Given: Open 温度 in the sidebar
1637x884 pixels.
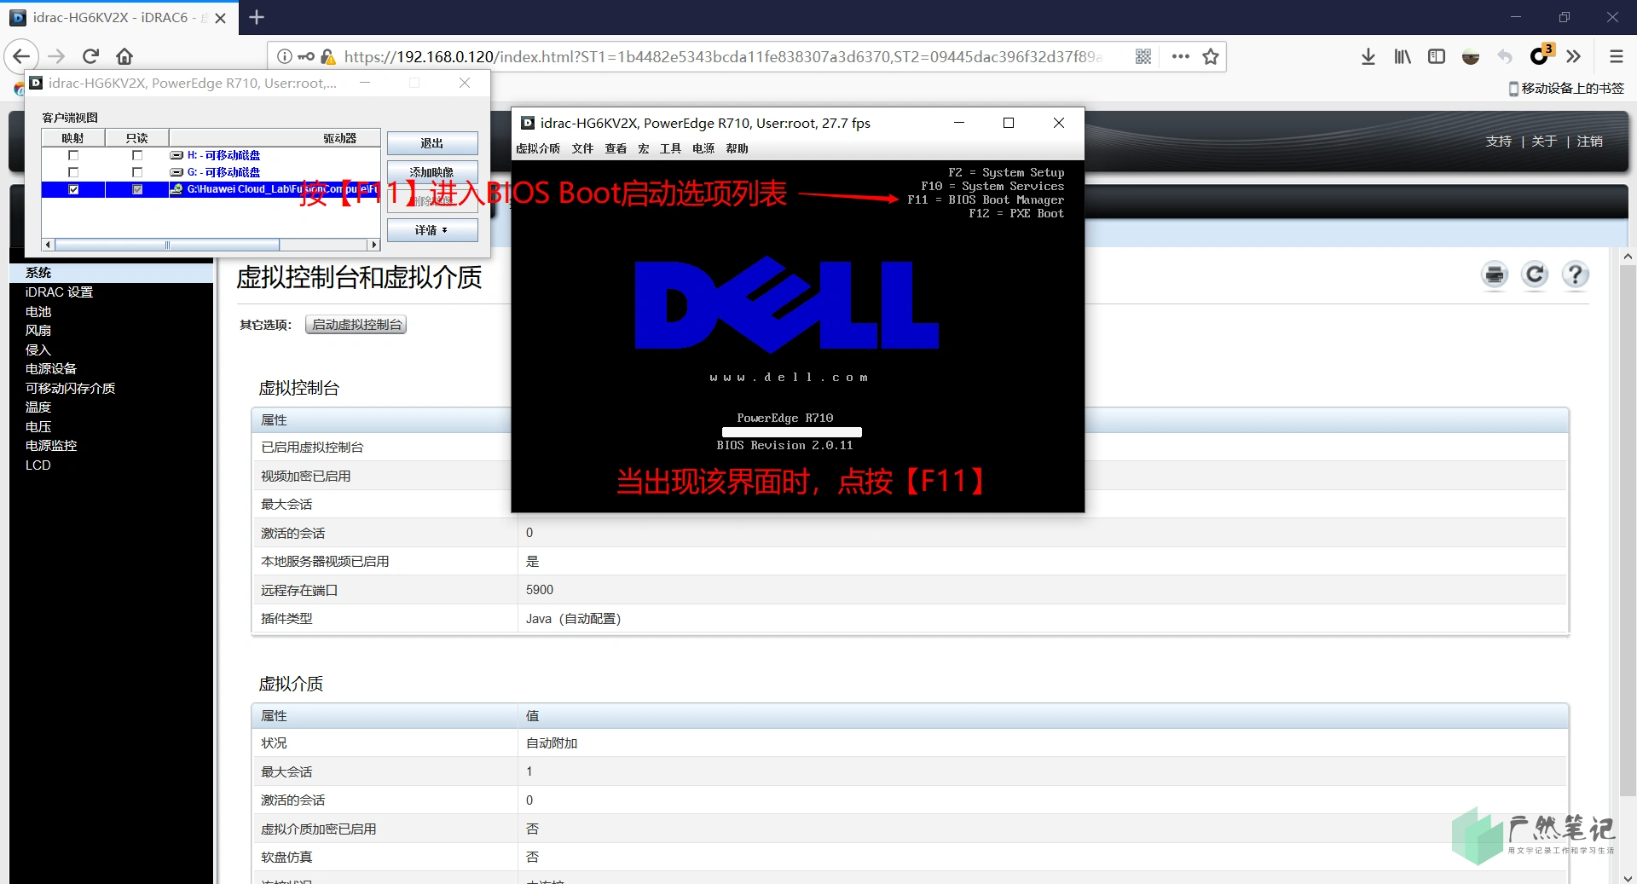Looking at the screenshot, I should pos(38,407).
